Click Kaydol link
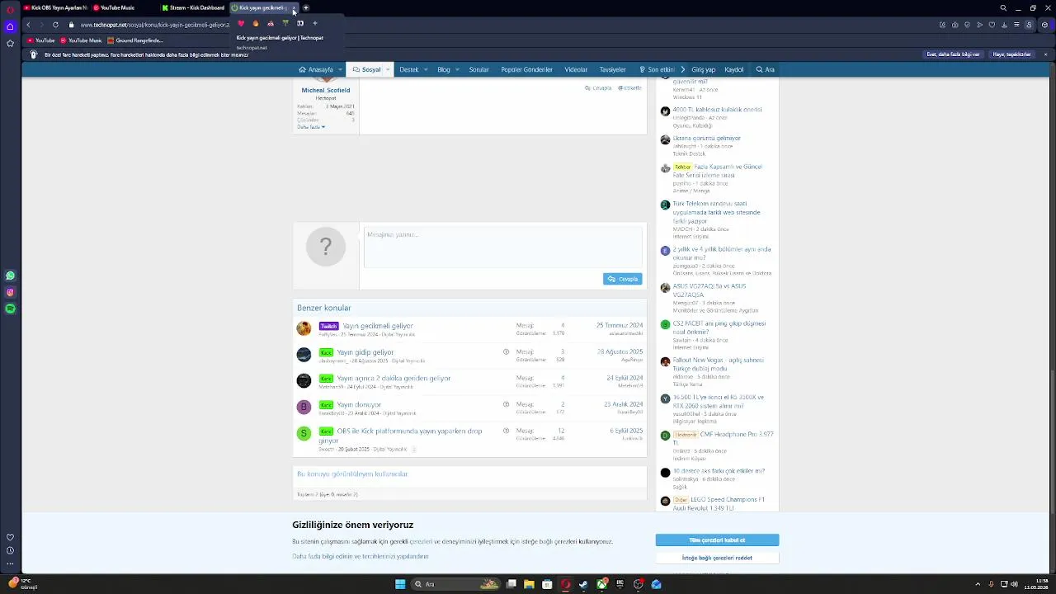 (x=734, y=70)
